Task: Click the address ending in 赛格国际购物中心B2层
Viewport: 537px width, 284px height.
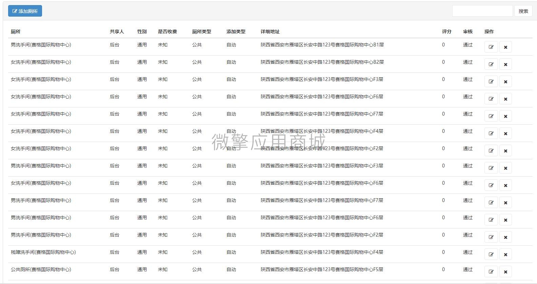Action: (322, 62)
